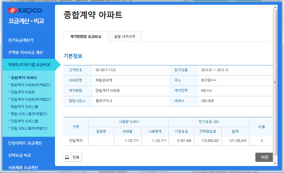
Task: Click address value 대구광***
Action: [209, 80]
